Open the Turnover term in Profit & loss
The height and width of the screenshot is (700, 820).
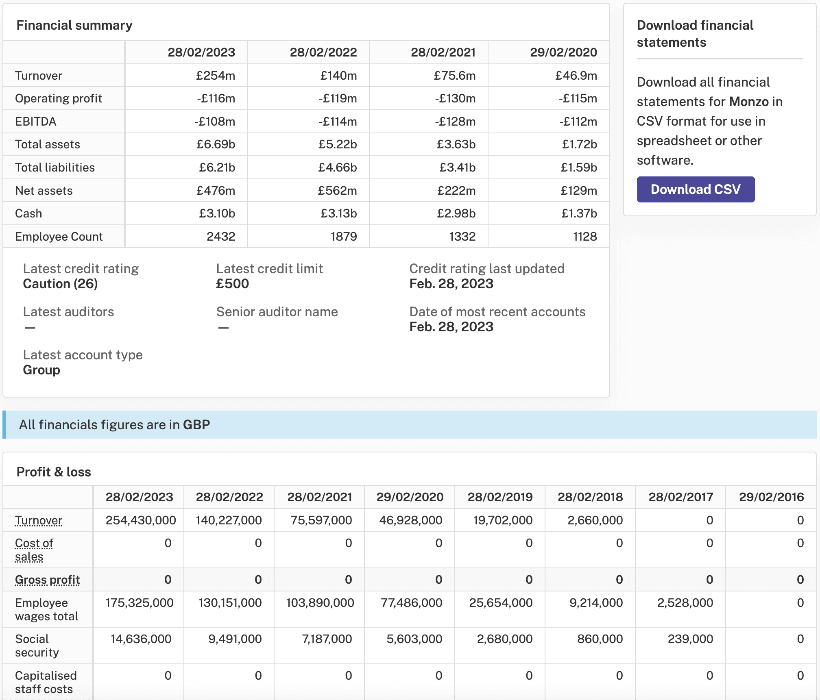39,520
